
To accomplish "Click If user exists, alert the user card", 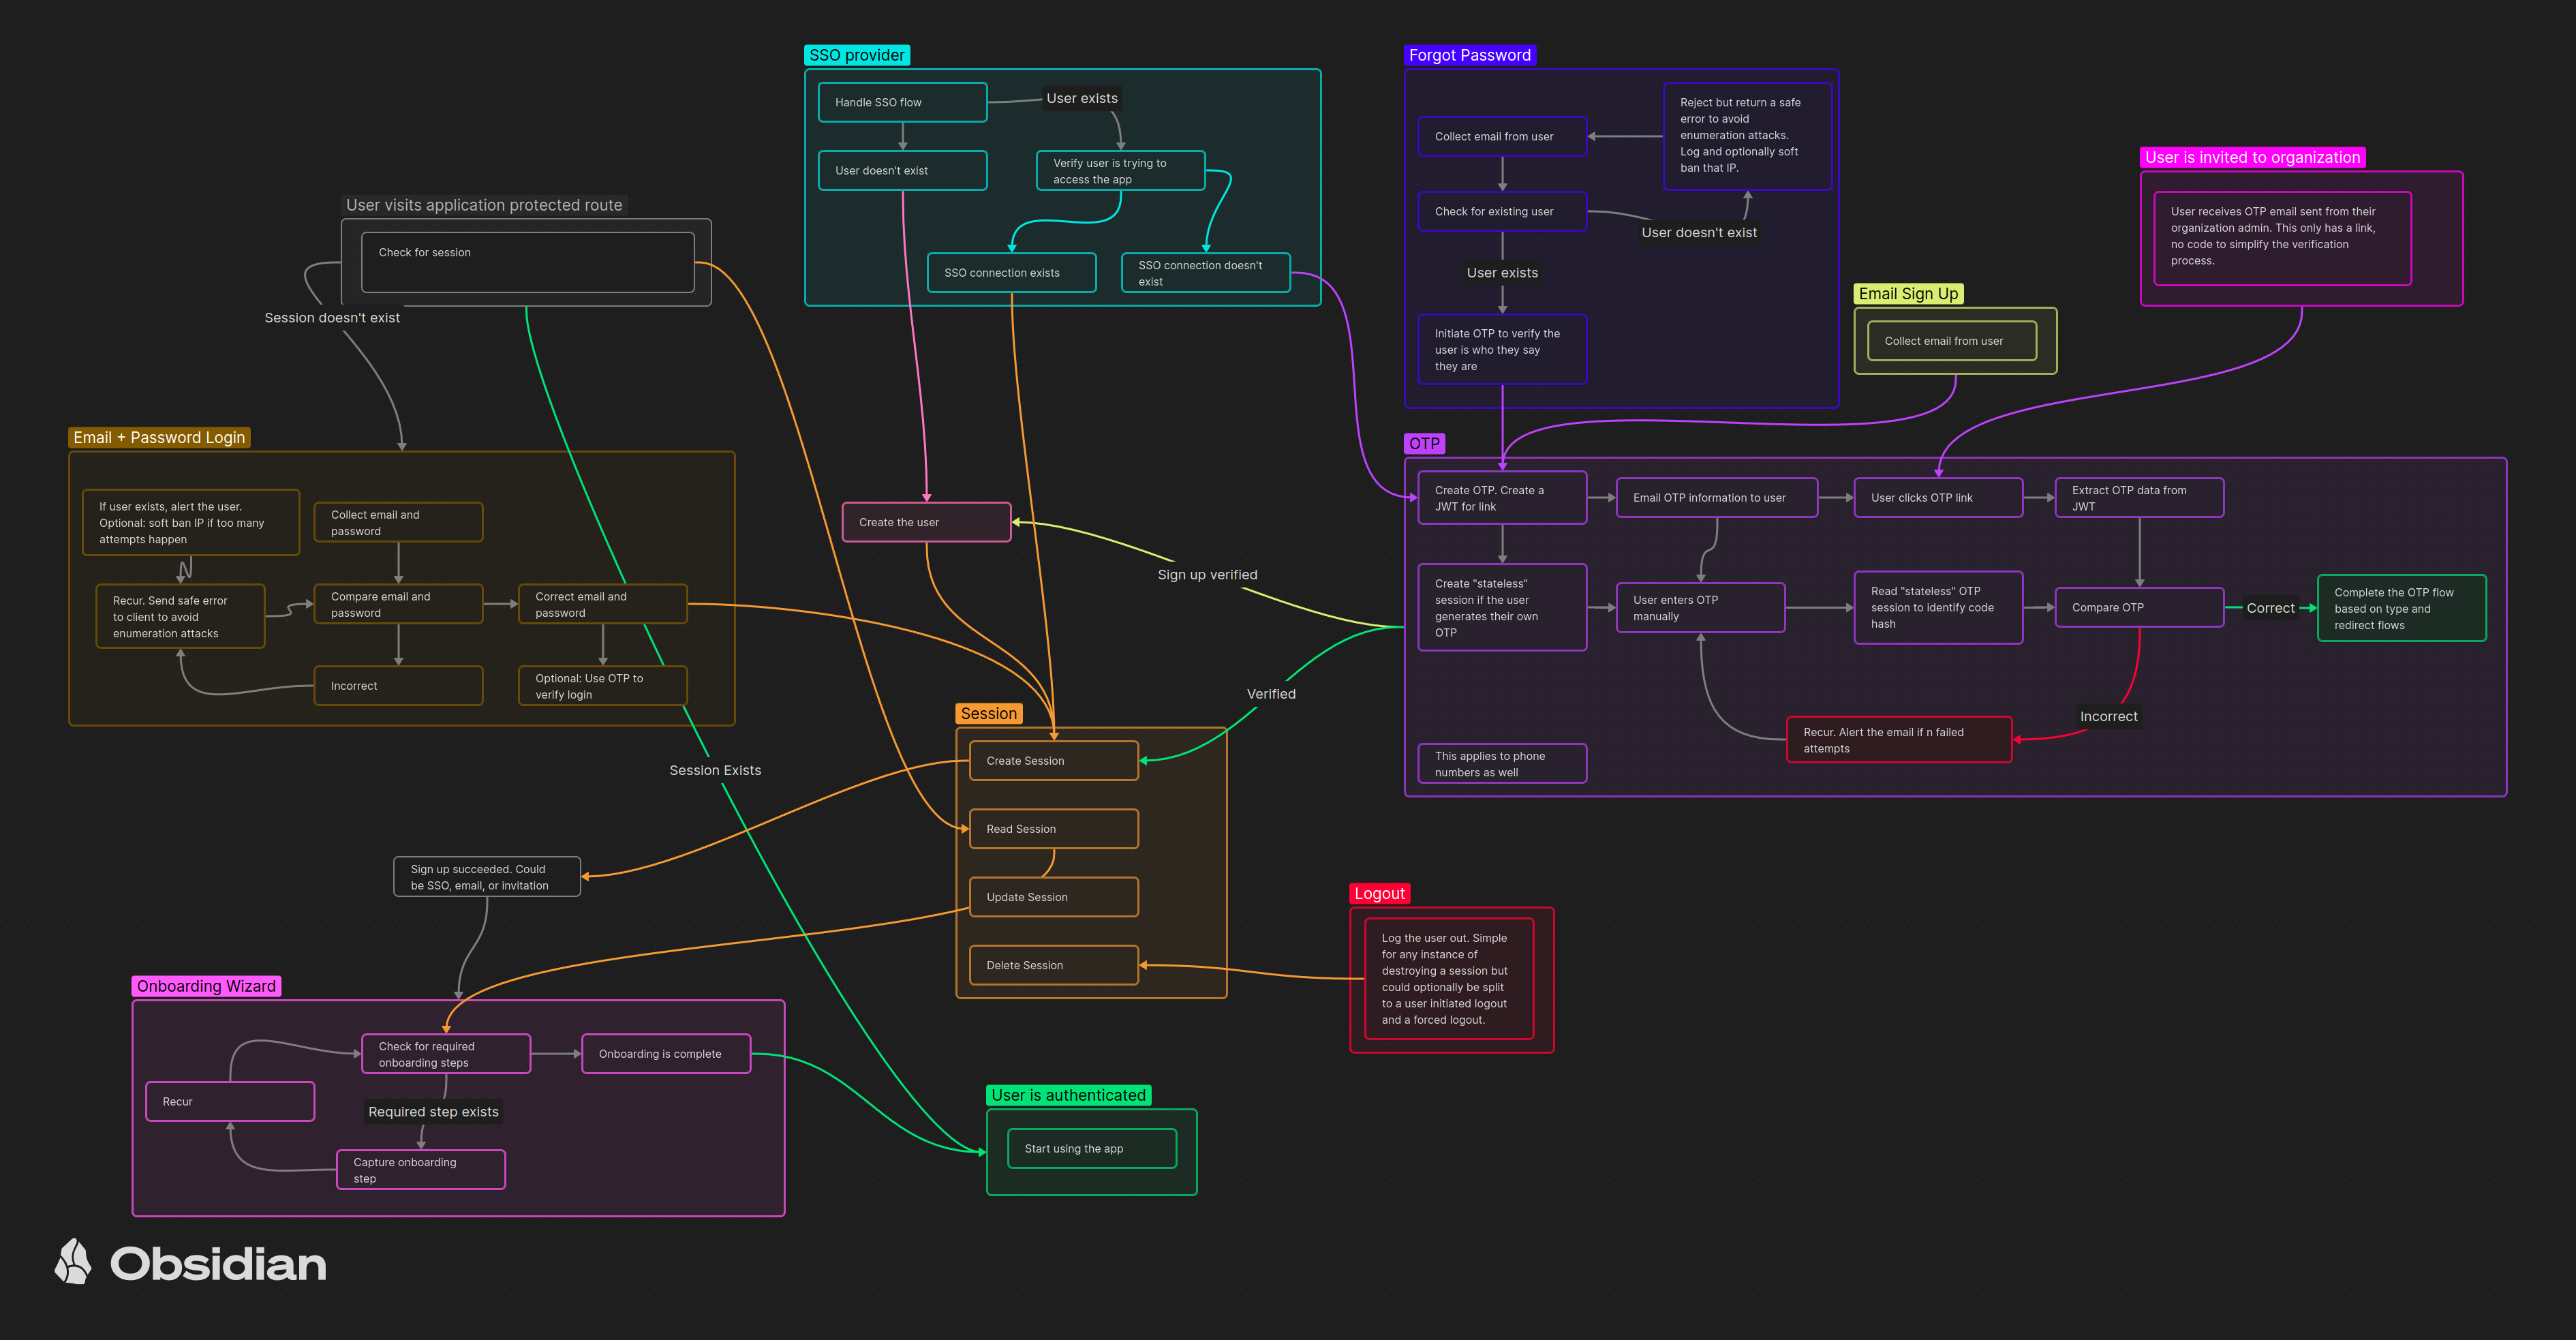I will tap(190, 522).
